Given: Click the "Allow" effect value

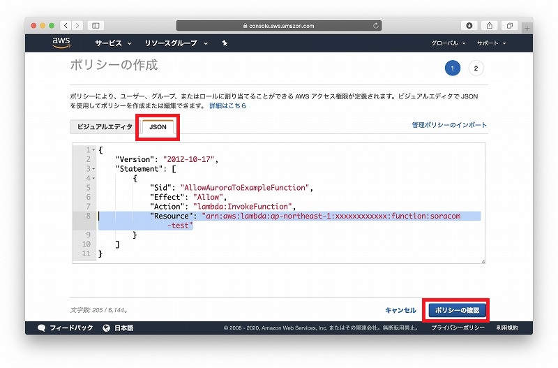Looking at the screenshot, I should point(208,197).
